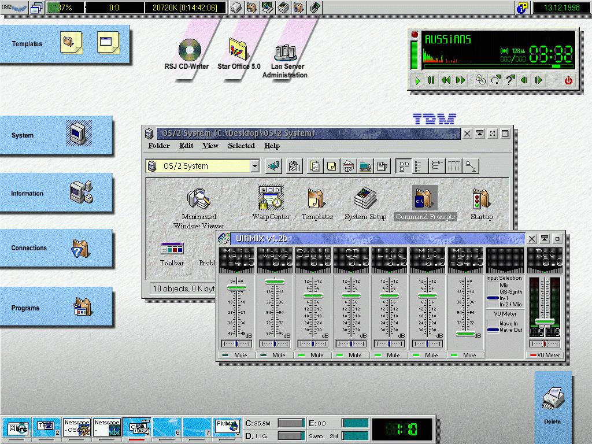Open the Toolbar object in OS/2 System
The width and height of the screenshot is (592, 444).
pos(172,249)
